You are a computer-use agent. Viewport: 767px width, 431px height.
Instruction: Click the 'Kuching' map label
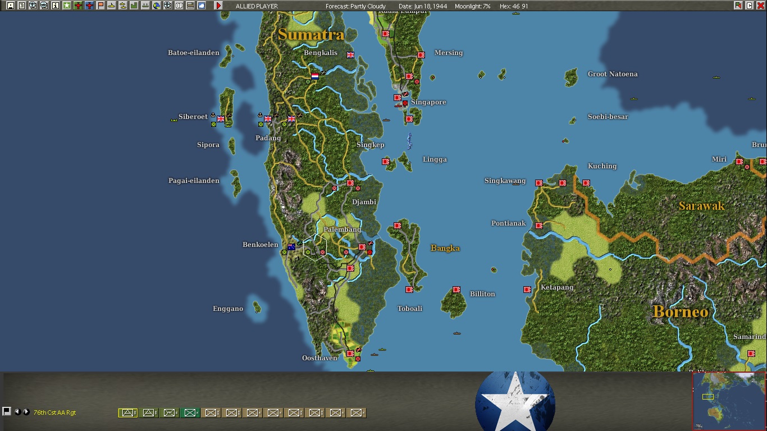(602, 166)
